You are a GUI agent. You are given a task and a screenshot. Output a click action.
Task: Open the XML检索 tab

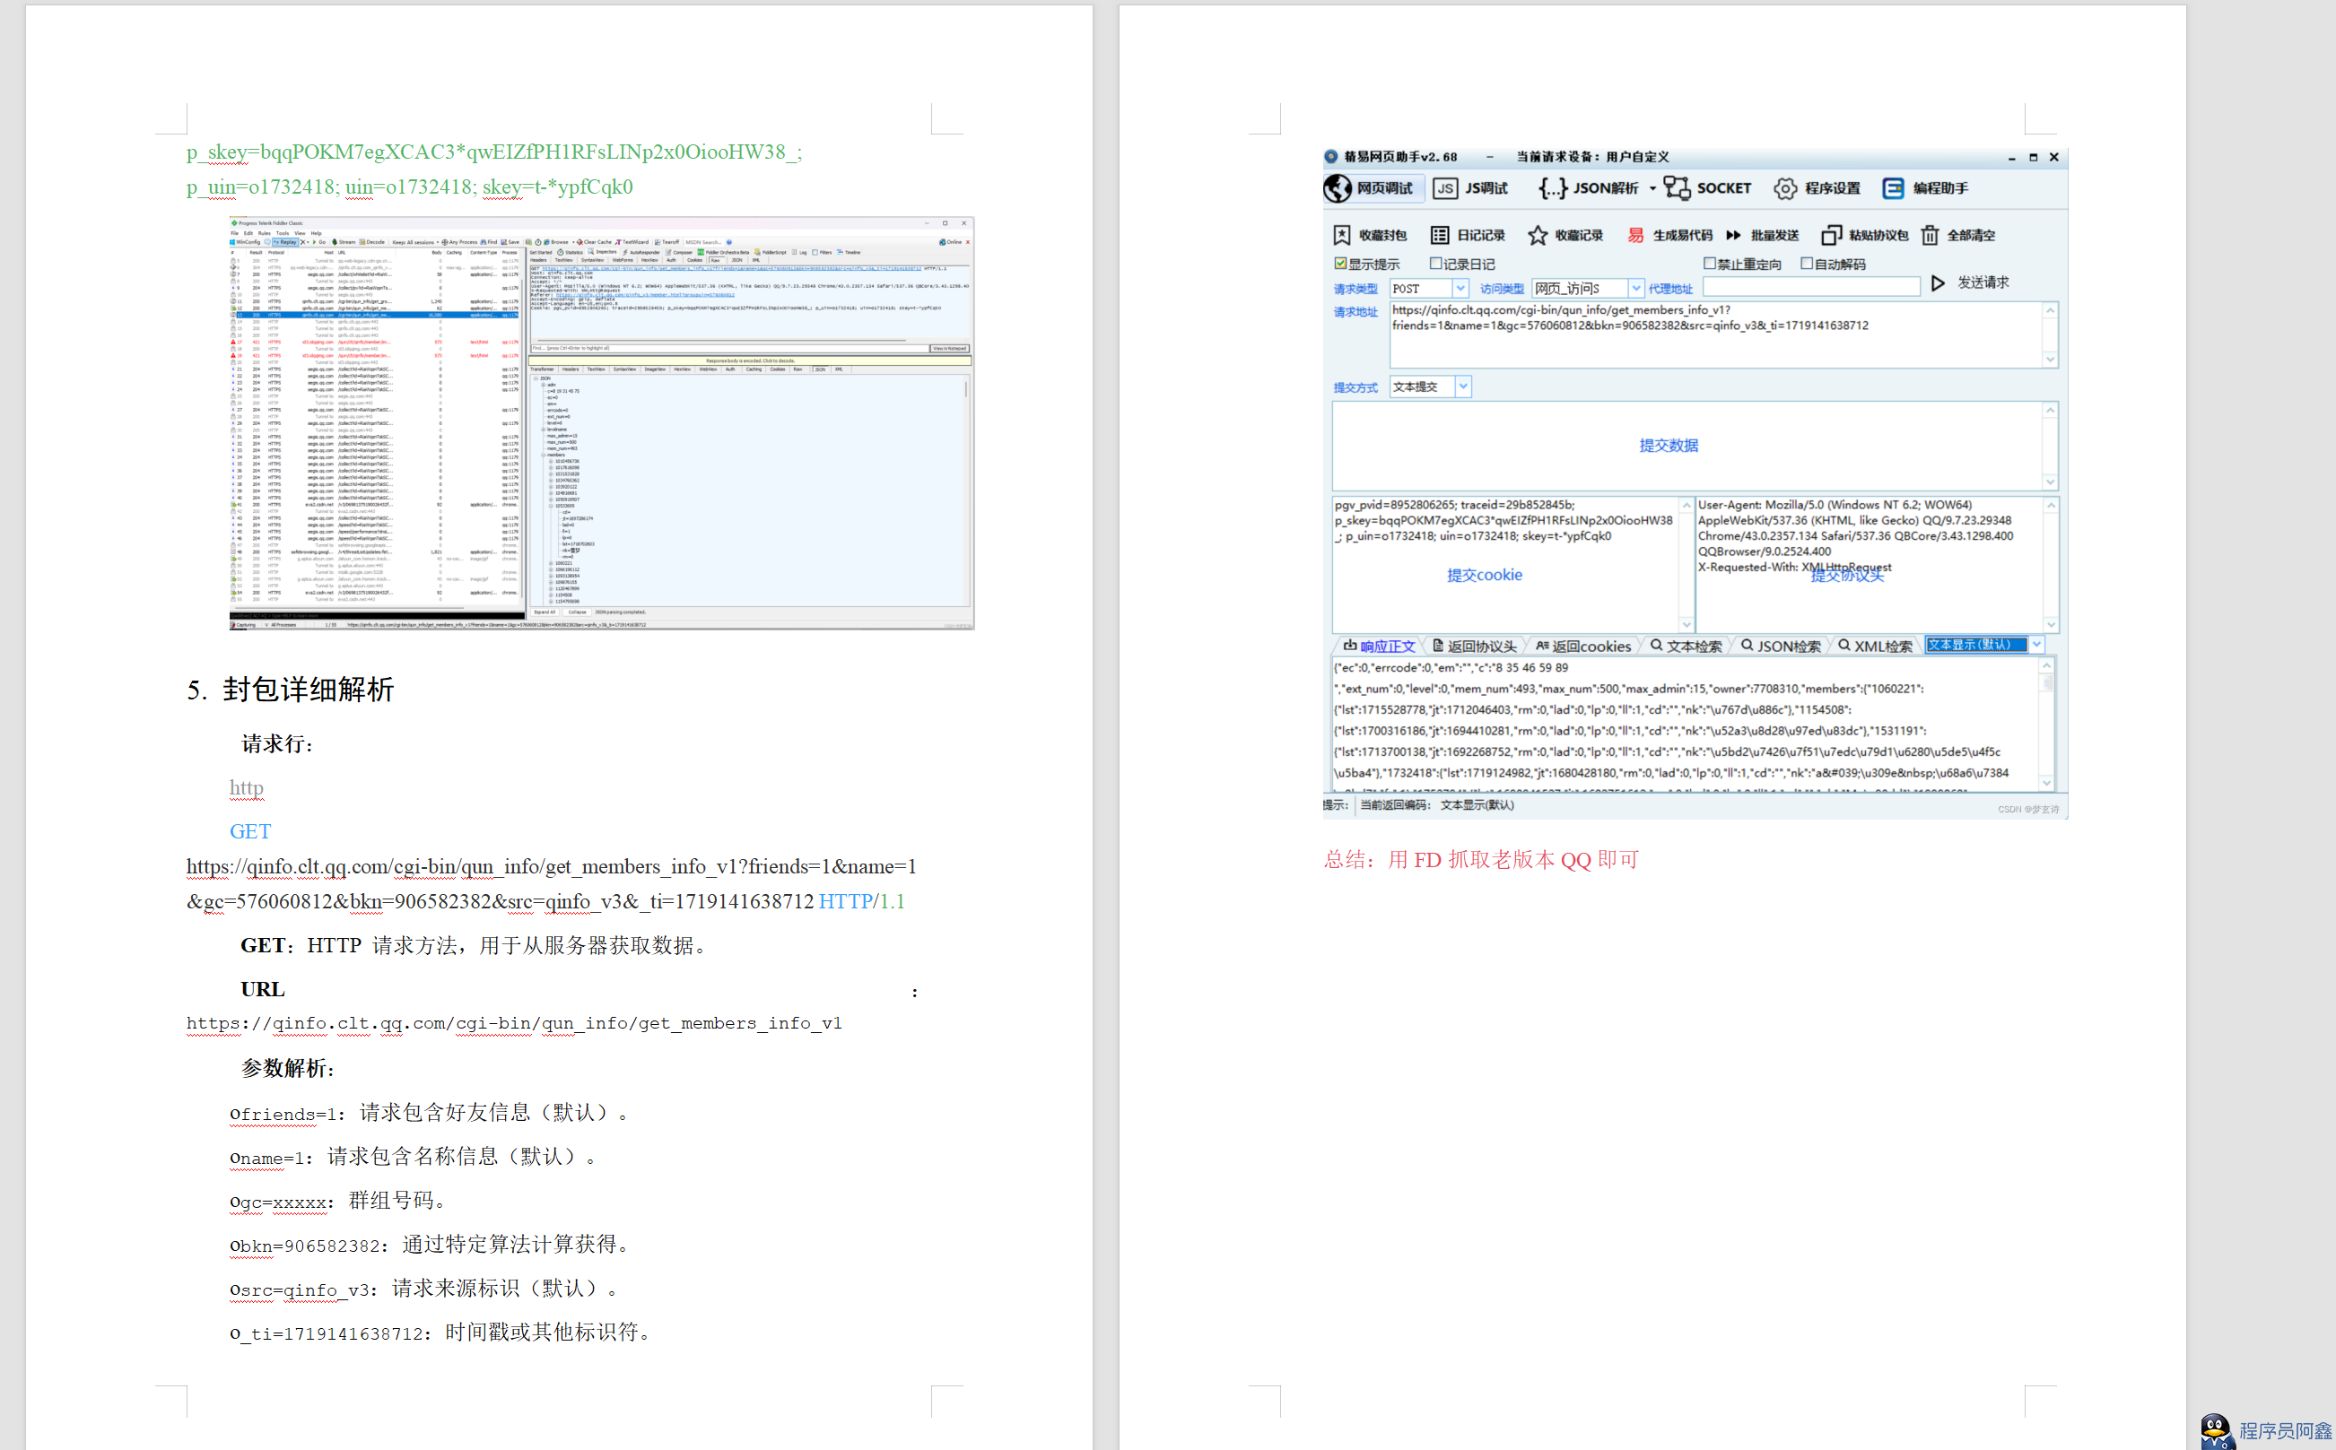pyautogui.click(x=1876, y=646)
